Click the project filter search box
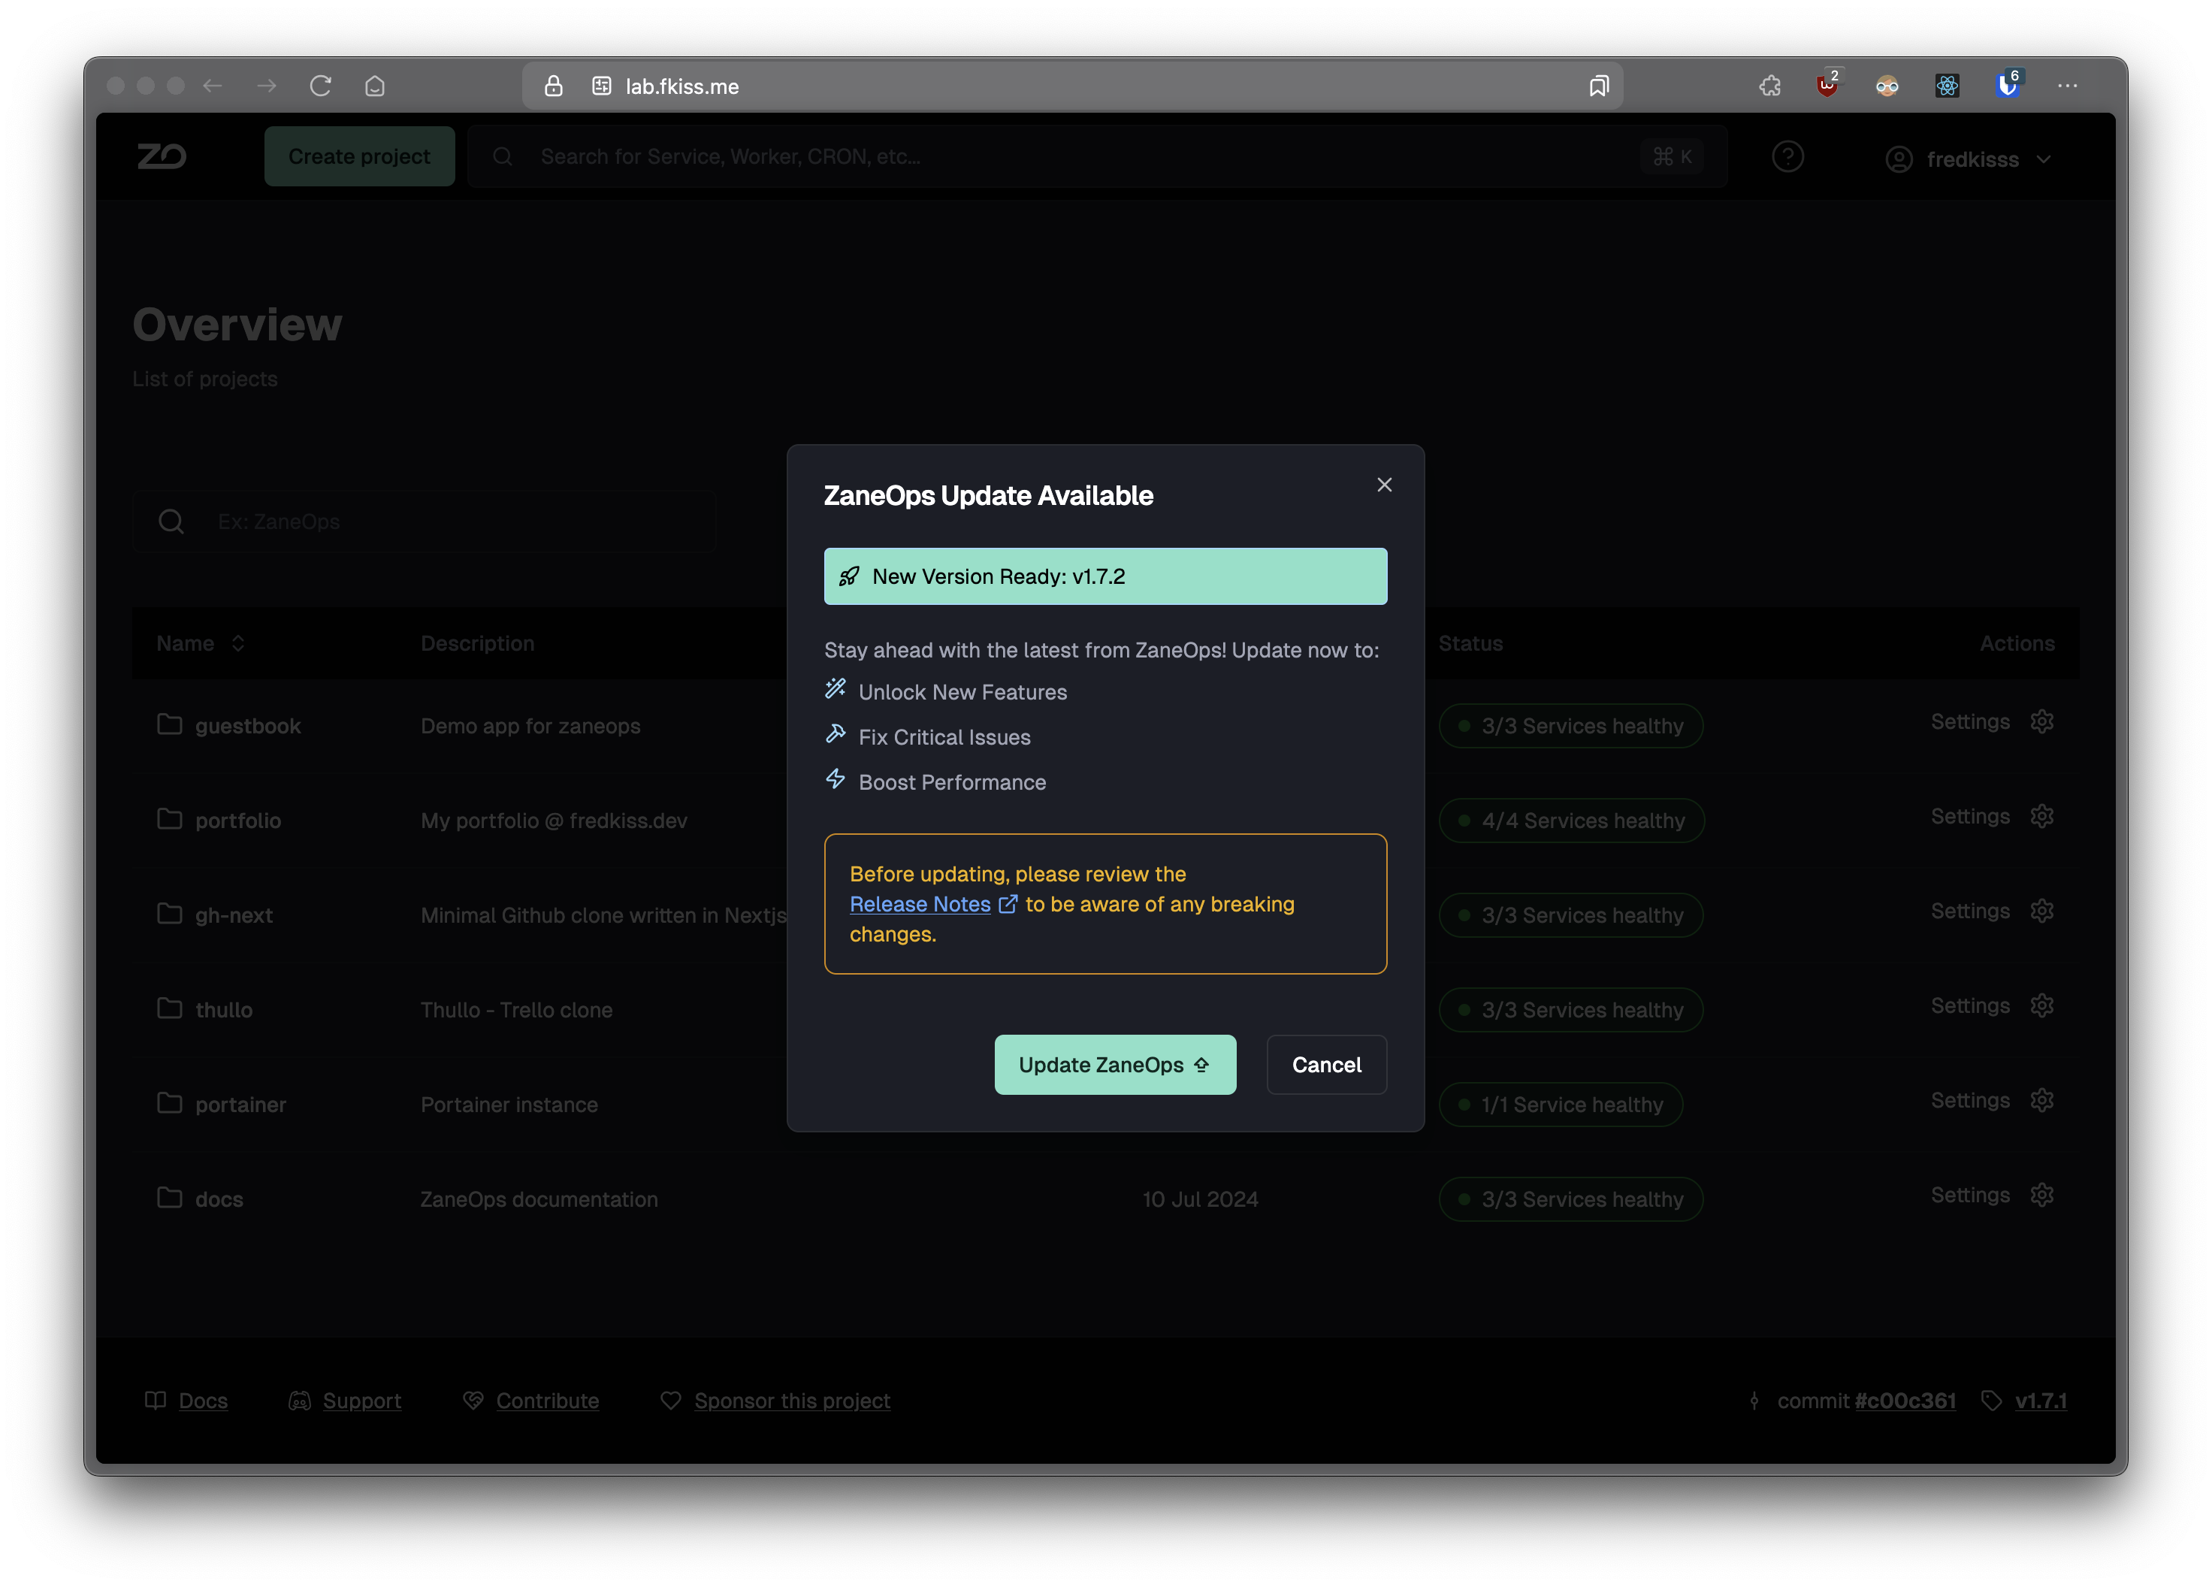The image size is (2212, 1587). point(425,521)
